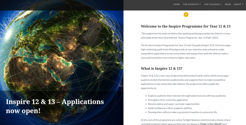Click the yellow post format icon
246x125 pixels.
(186, 14)
